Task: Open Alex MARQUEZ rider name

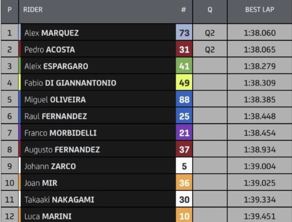Action: pos(51,33)
